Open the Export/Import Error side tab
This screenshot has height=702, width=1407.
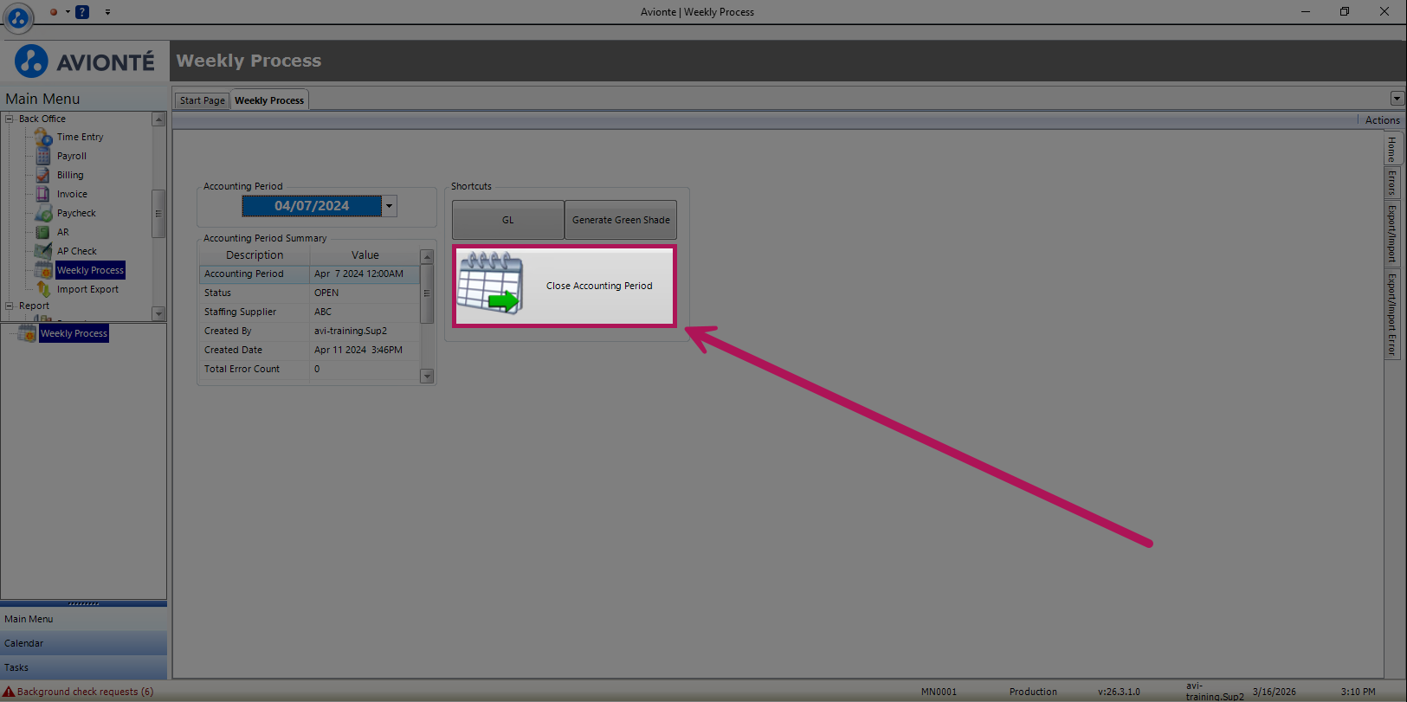click(x=1392, y=314)
